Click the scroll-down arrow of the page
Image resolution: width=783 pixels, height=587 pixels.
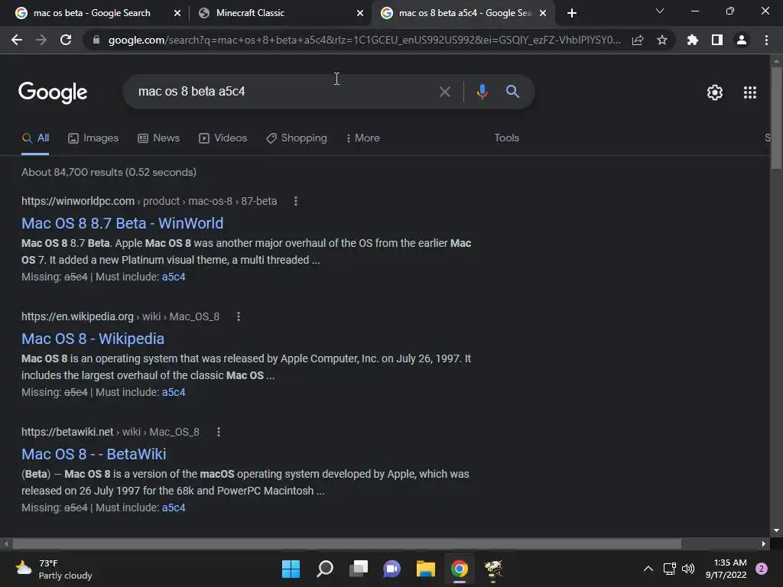(x=776, y=530)
